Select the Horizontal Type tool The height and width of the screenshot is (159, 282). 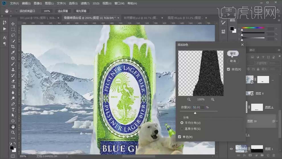click(13, 110)
